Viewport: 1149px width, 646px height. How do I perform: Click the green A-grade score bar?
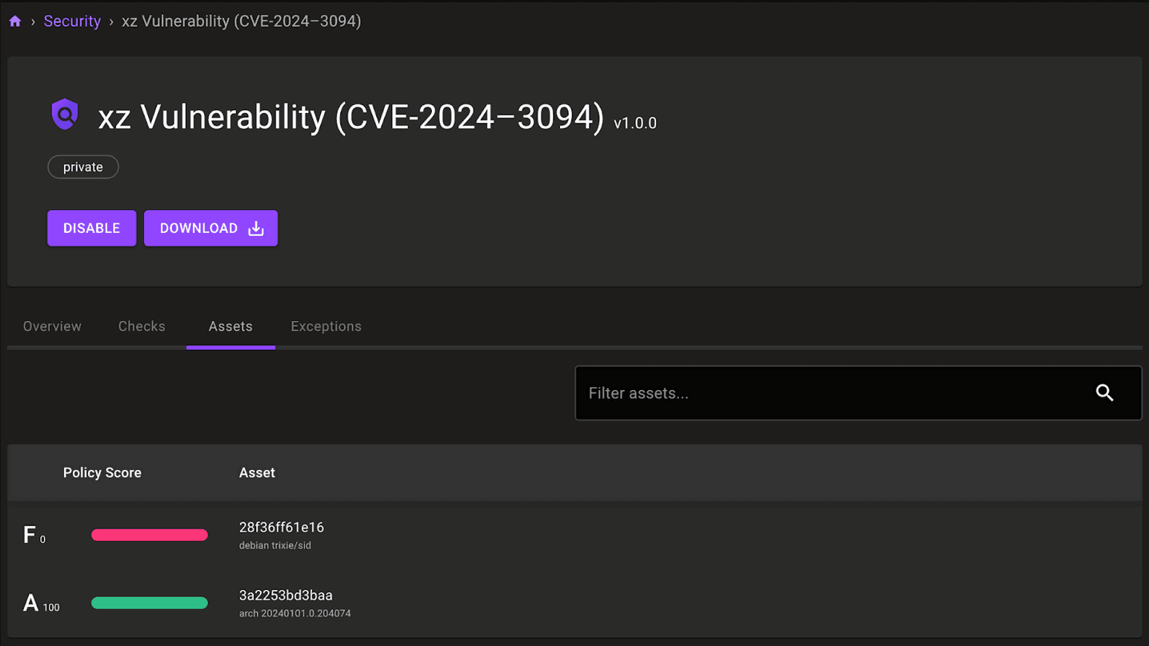[x=149, y=603]
